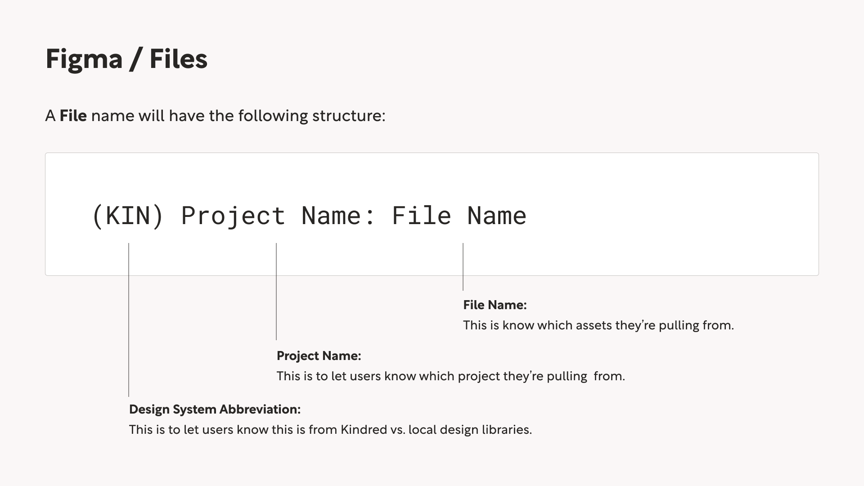The height and width of the screenshot is (486, 864).
Task: Click the connector line under 'Project Name:'
Action: point(276,291)
